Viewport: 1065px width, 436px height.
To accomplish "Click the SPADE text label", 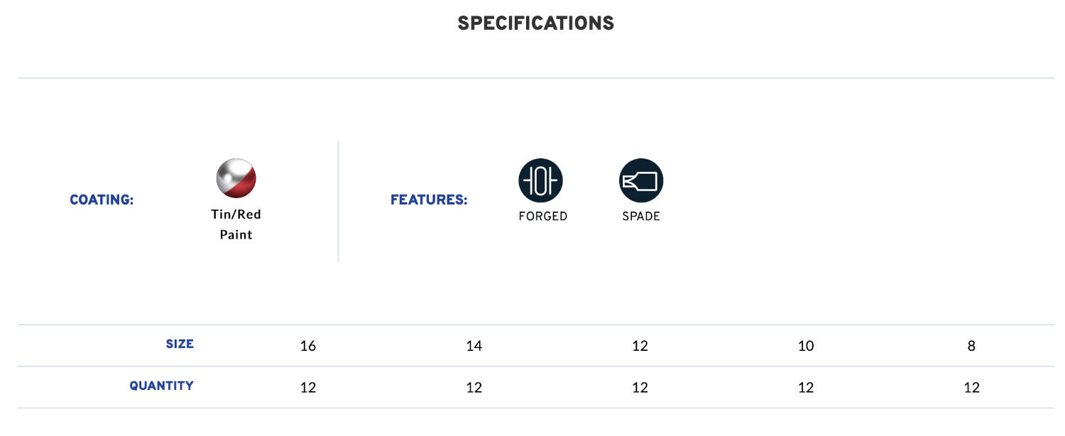I will (x=641, y=217).
